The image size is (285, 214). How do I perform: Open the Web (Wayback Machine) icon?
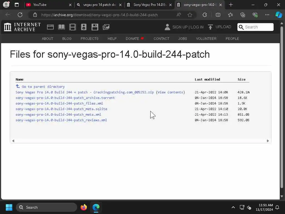click(x=50, y=27)
